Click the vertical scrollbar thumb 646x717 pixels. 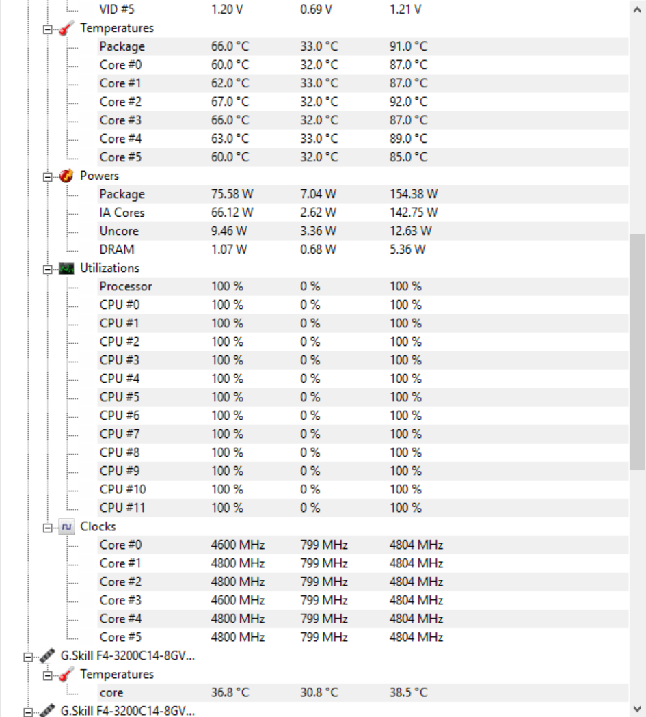tap(637, 352)
